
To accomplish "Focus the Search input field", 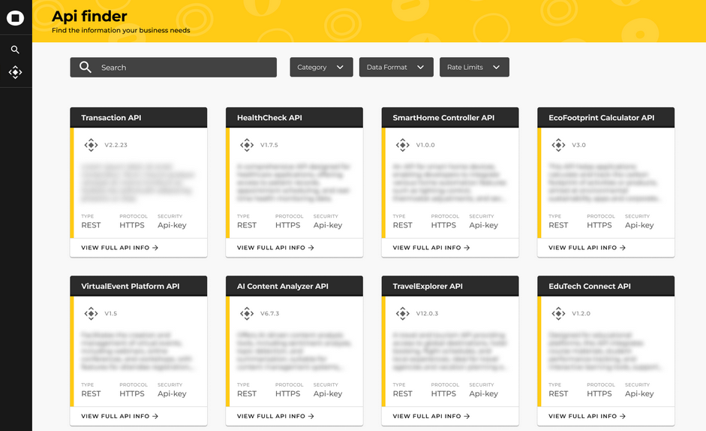I will coord(184,68).
